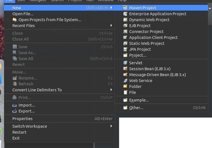Expand the Switch Workspace submenu arrow
The height and width of the screenshot is (148, 212).
(x=111, y=126)
